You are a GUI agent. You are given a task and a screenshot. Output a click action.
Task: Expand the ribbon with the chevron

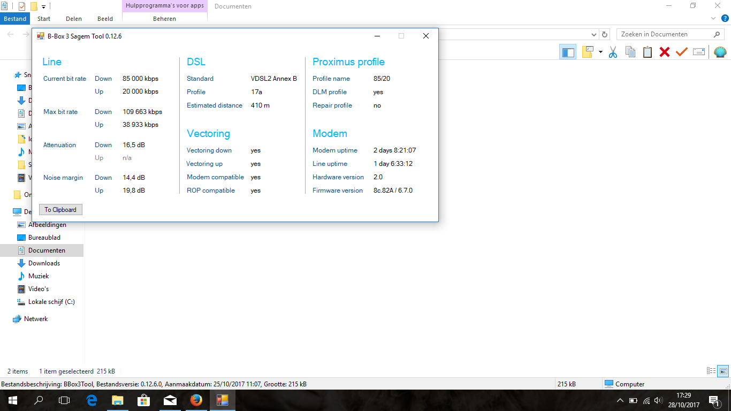click(x=713, y=18)
